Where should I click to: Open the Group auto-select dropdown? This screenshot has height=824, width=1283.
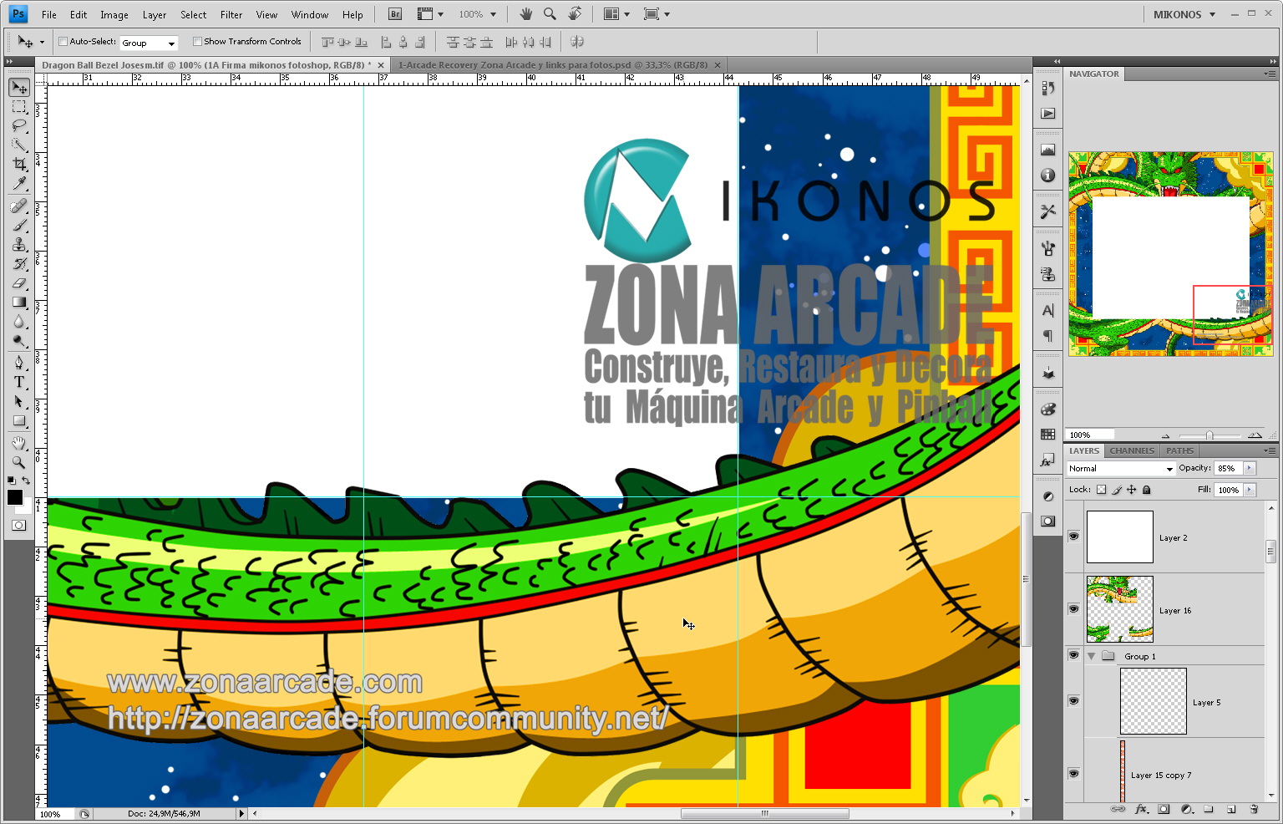[x=149, y=43]
